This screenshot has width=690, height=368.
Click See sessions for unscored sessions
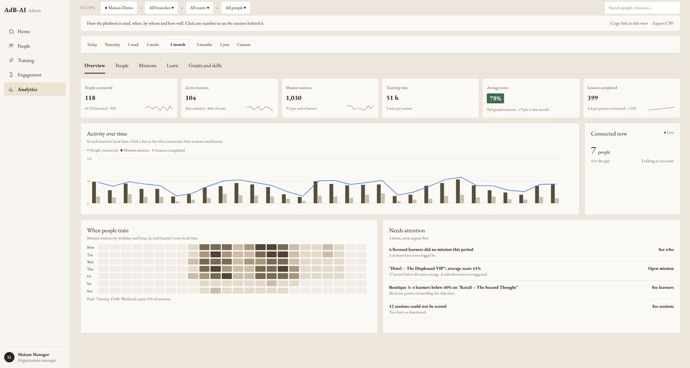(663, 307)
